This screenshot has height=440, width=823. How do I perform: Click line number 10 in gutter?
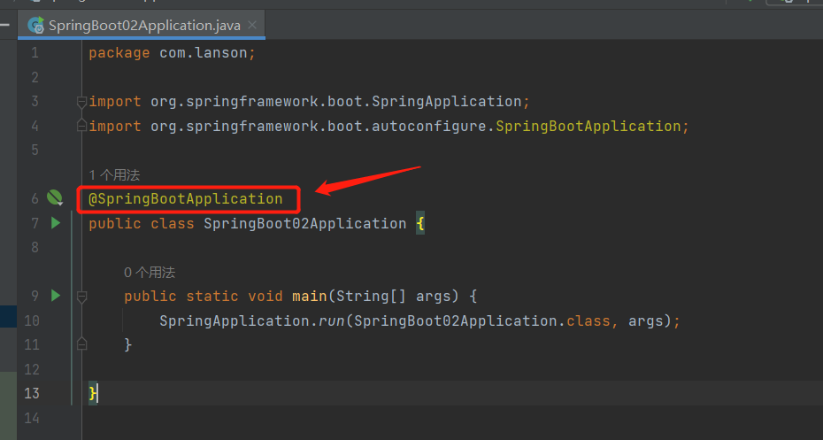tap(32, 320)
